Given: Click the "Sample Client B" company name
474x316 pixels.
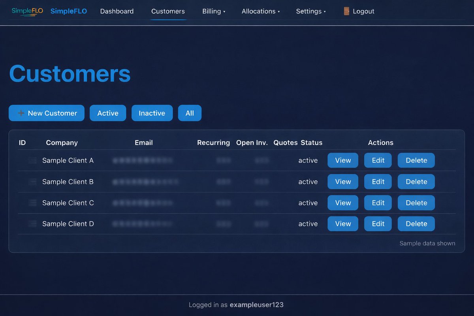Looking at the screenshot, I should point(68,182).
